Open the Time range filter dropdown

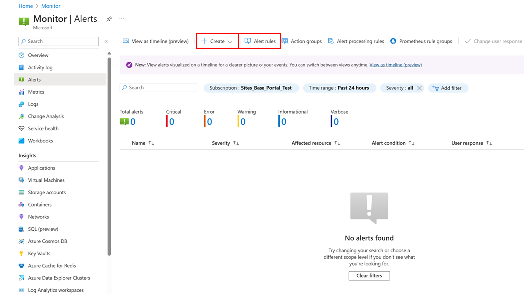point(339,88)
